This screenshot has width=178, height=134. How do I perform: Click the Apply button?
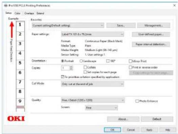149,130
